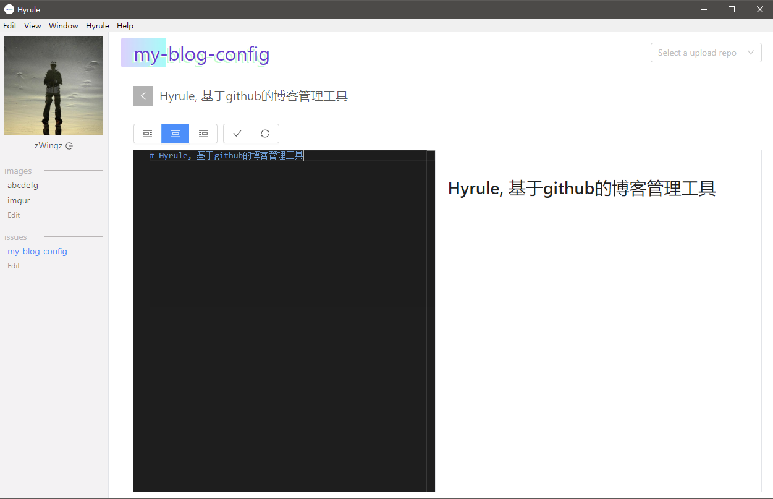Click the checkmark save button
Image resolution: width=773 pixels, height=499 pixels.
click(x=237, y=134)
